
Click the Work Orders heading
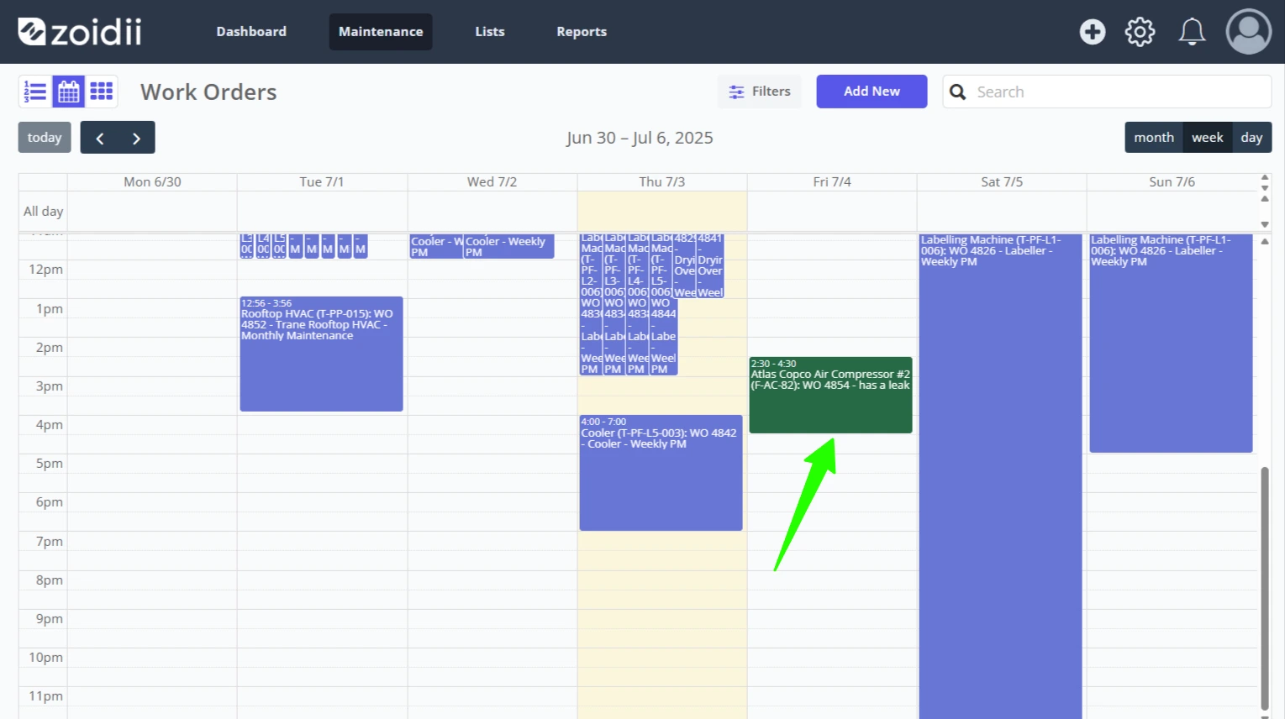coord(208,92)
